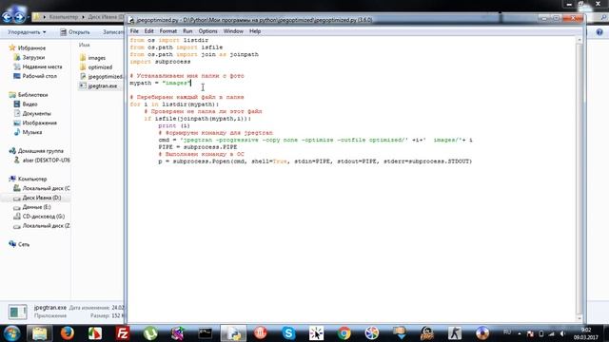Launch FileZilla from the taskbar
609x342 pixels.
123,333
